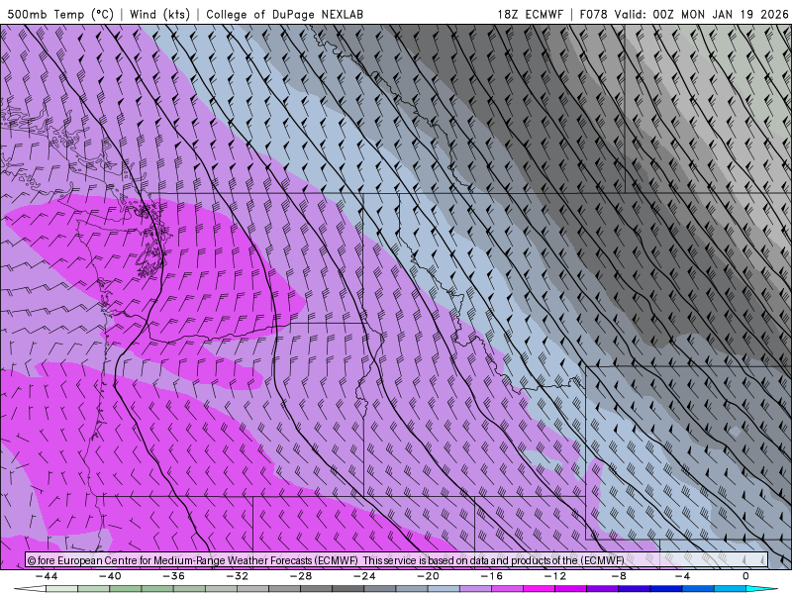792x594 pixels.
Task: Click the −28 color scale label
Action: pyautogui.click(x=301, y=576)
